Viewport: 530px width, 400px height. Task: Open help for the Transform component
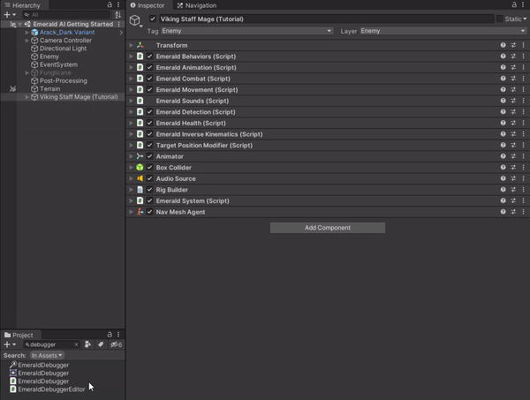pyautogui.click(x=503, y=45)
